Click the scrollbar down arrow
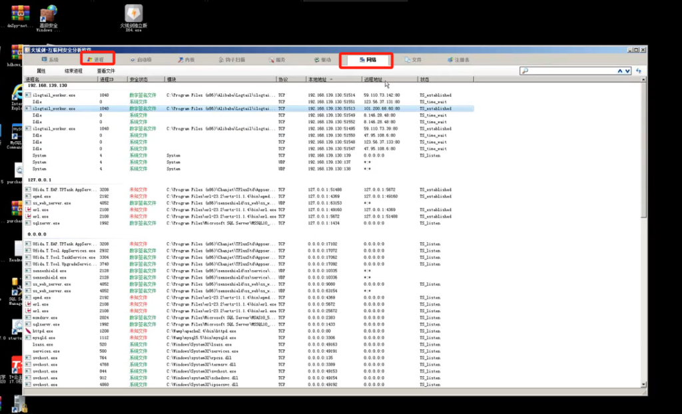The image size is (682, 414). pyautogui.click(x=644, y=385)
